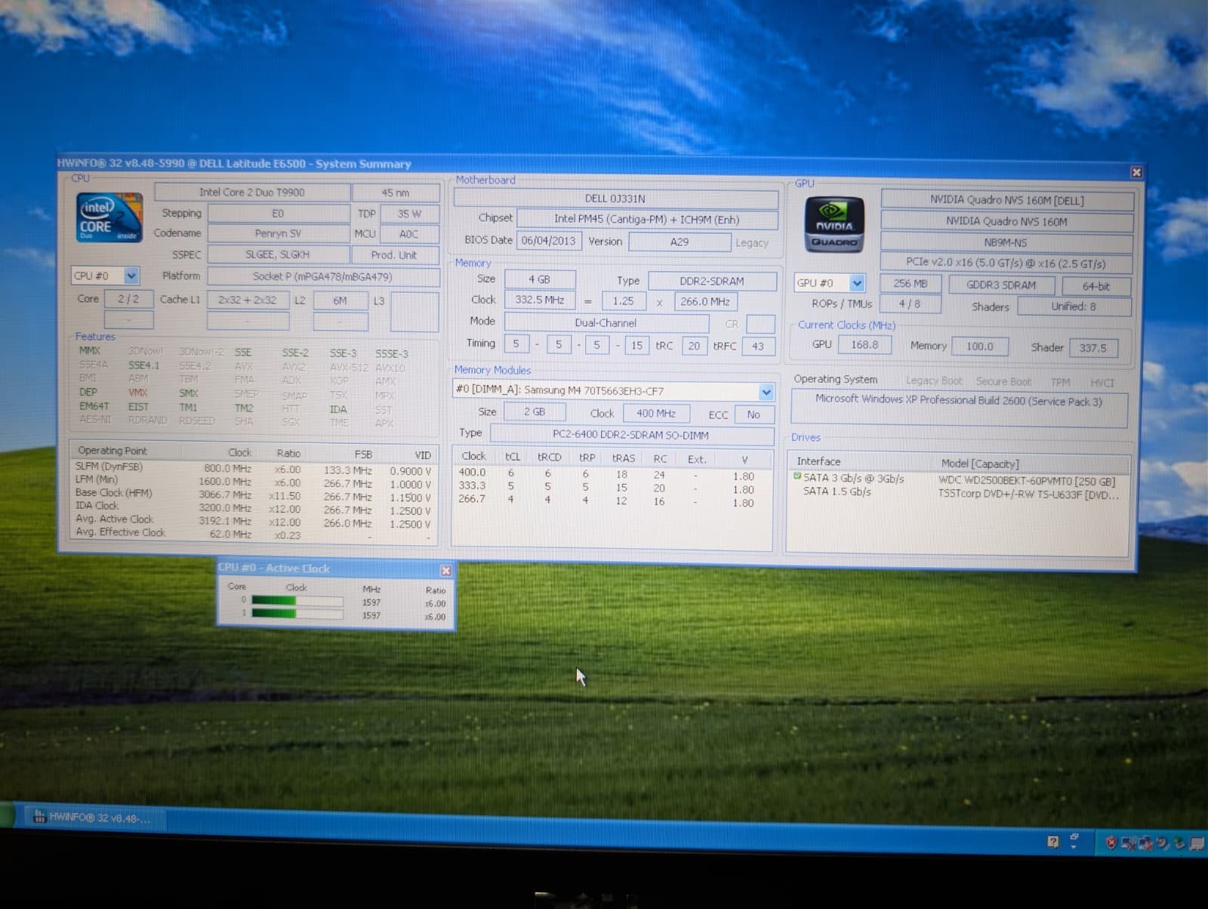Click the NVIDIA Quadro logo
This screenshot has height=909, width=1208.
coord(834,224)
